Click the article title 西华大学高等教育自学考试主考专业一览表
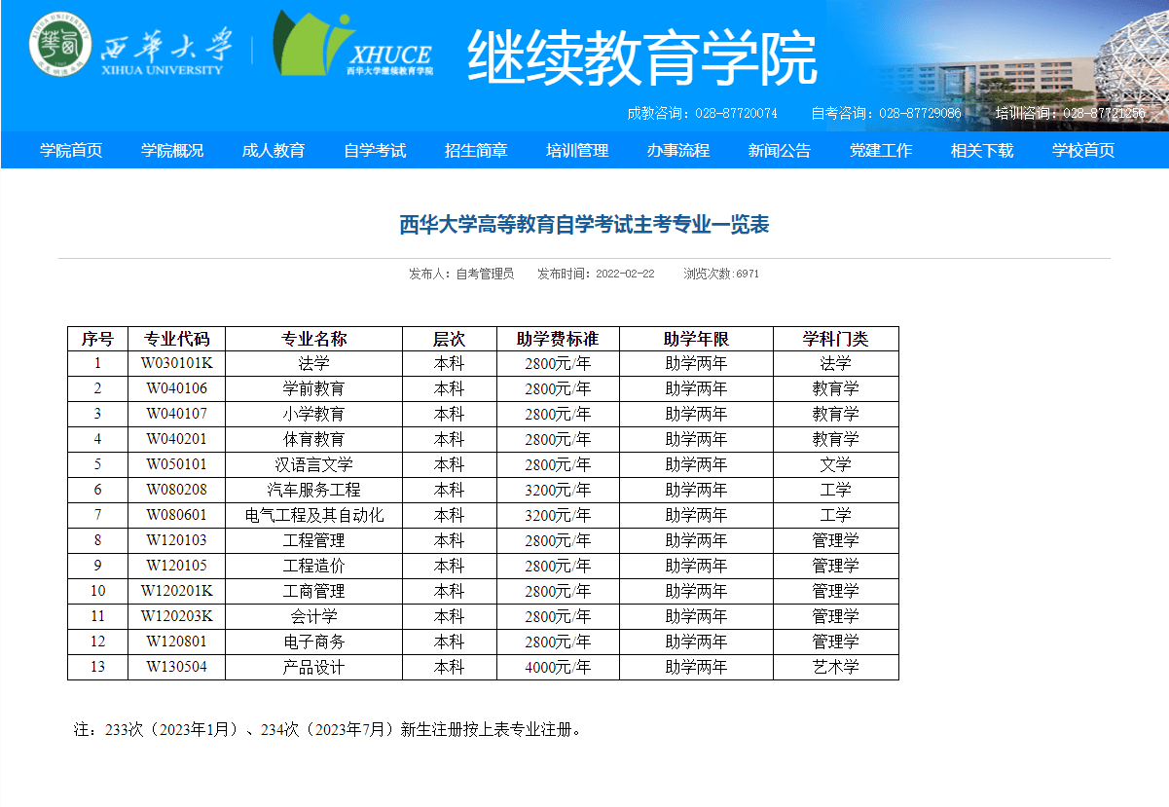 [584, 225]
